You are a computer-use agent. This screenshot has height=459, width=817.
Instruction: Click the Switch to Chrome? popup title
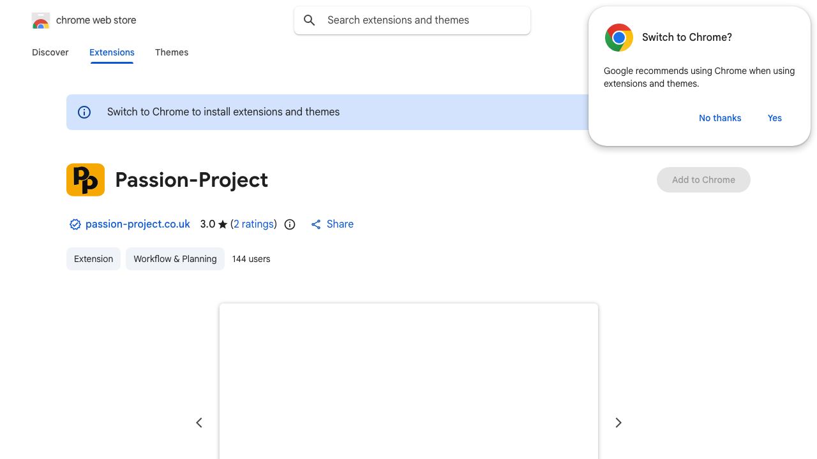[687, 38]
